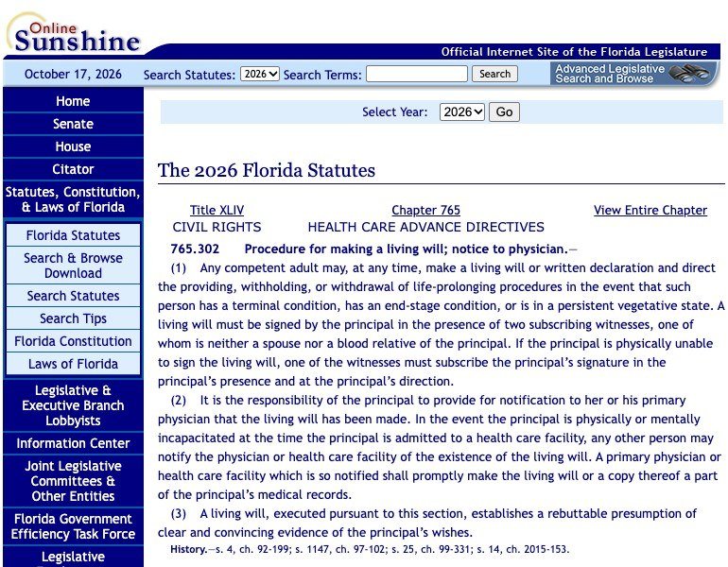
Task: Open Laws of Florida sidebar link
Action: (x=73, y=364)
